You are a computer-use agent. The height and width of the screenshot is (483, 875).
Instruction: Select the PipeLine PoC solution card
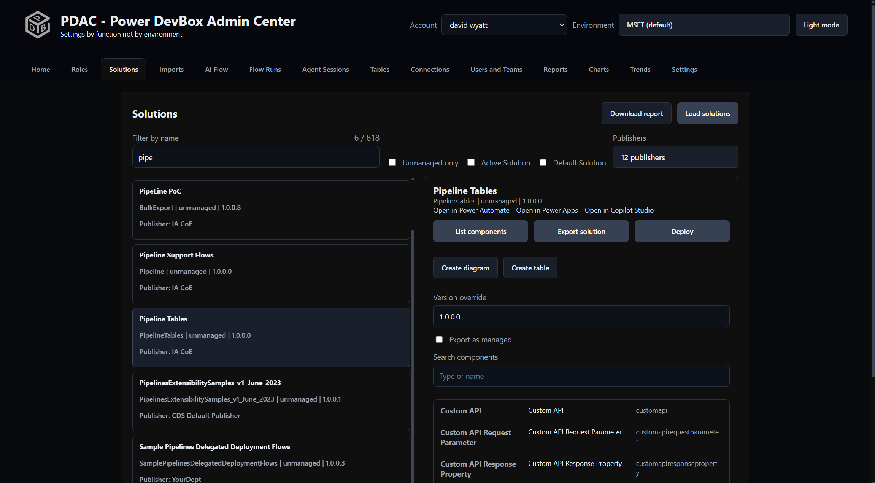[x=271, y=210]
